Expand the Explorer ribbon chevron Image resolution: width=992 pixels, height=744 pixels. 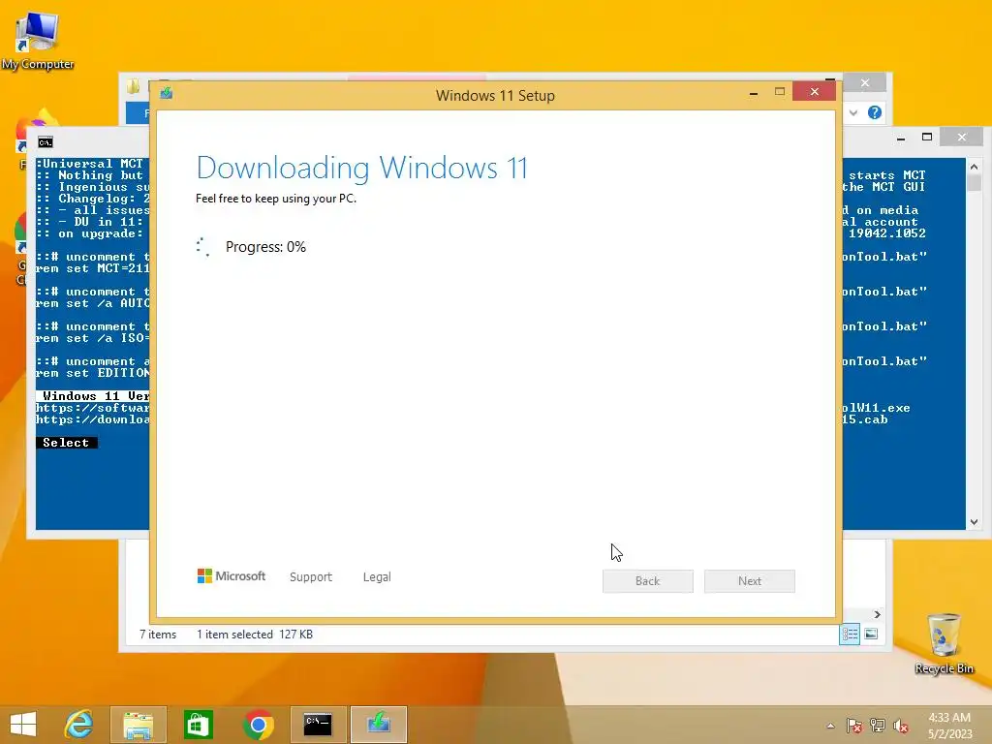click(x=853, y=112)
